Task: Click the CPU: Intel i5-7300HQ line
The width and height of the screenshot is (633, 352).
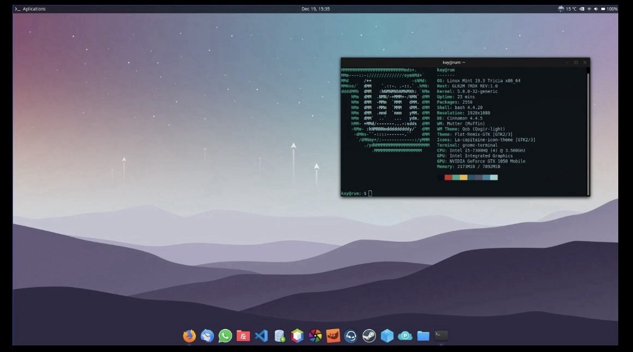Action: 481,150
